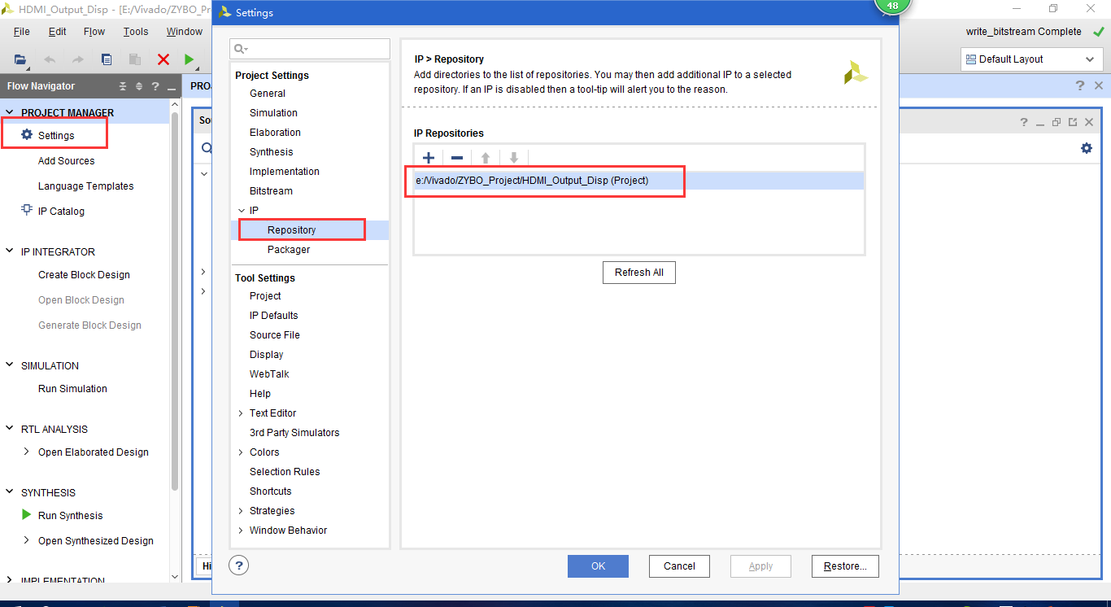Viewport: 1111px width, 607px height.
Task: Collapse the IP INTEGRATOR section
Action: [x=10, y=252]
